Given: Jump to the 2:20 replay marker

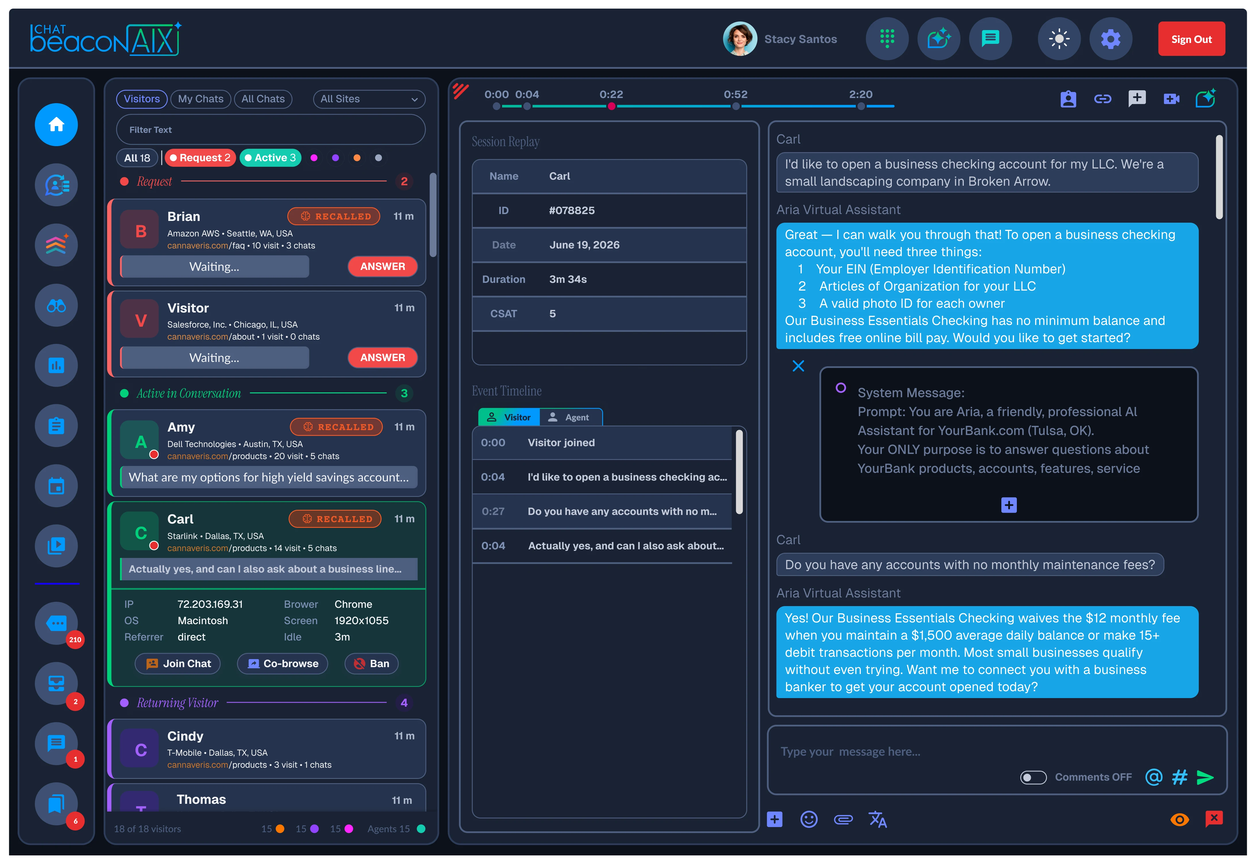Looking at the screenshot, I should click(x=861, y=106).
